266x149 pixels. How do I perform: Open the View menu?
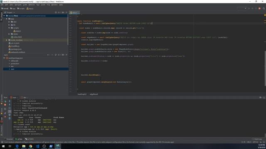(11, 5)
